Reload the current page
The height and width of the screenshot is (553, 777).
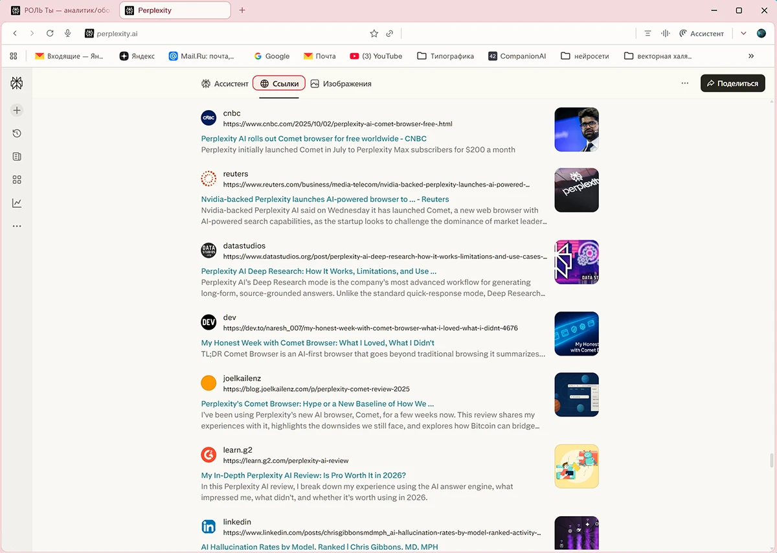point(50,33)
